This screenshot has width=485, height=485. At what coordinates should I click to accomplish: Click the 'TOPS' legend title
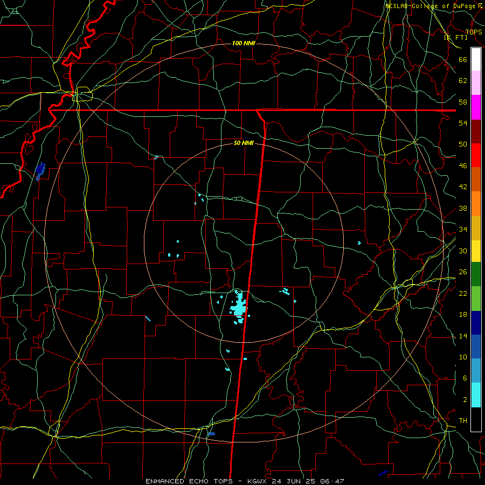(474, 32)
